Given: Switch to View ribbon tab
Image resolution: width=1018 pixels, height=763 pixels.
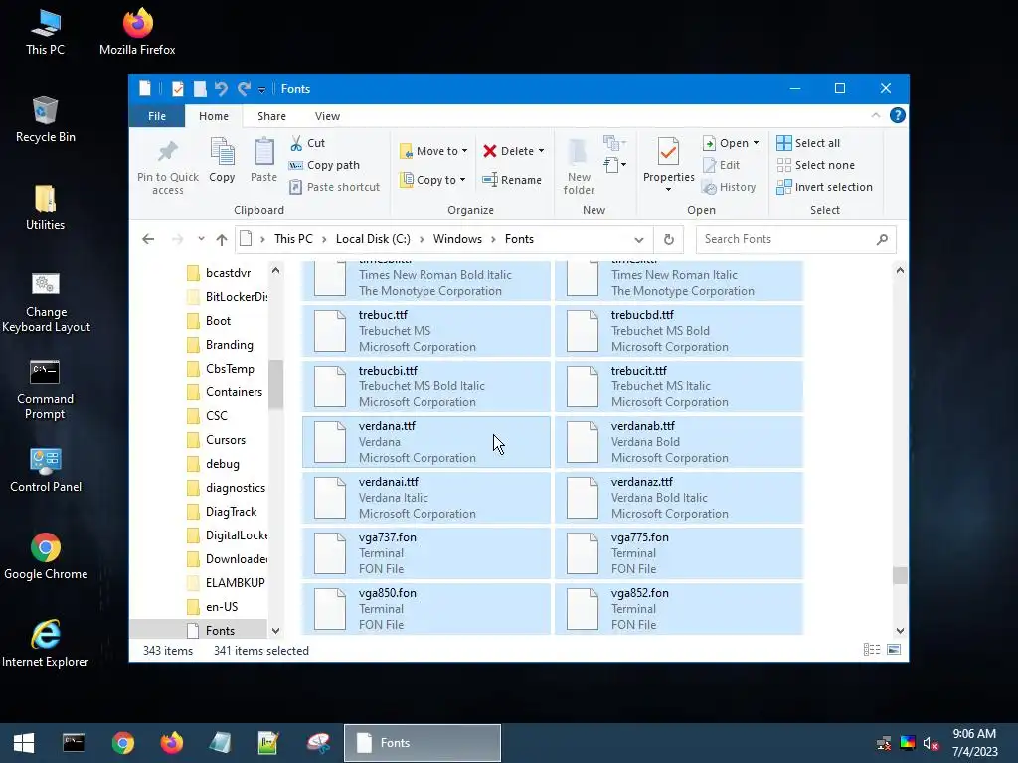Looking at the screenshot, I should click(327, 116).
